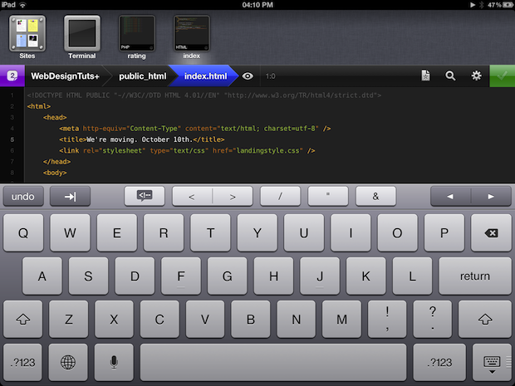
Task: Select index.html breadcrumb
Action: pyautogui.click(x=205, y=76)
